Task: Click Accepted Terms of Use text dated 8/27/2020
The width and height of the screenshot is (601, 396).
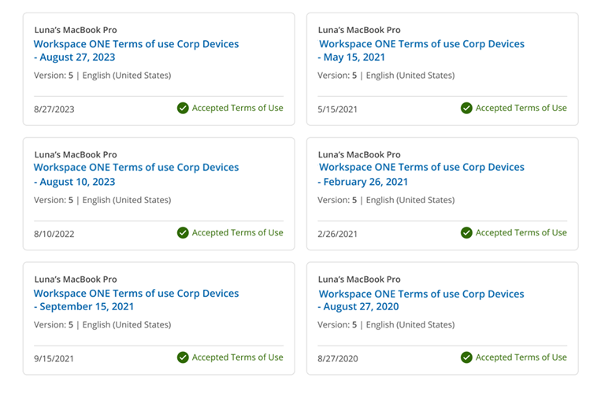Action: click(x=521, y=357)
